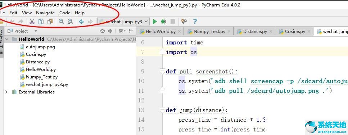This screenshot has height=135, width=348.
Task: Click the gray Stop square icon
Action: 173,21
